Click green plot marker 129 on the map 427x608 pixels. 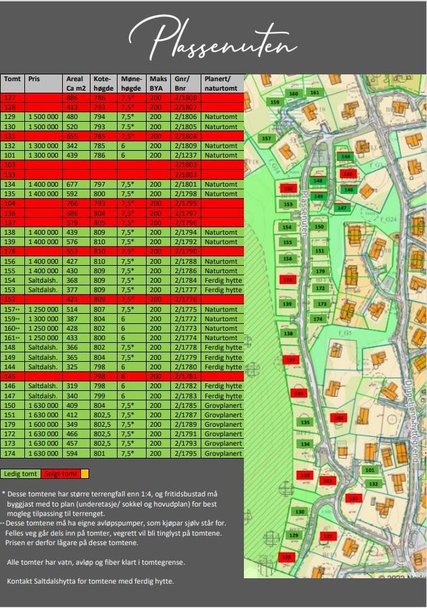pos(294,536)
